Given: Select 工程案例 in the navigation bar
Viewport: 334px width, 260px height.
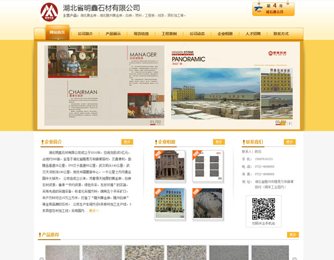Looking at the screenshot, I should 169,34.
